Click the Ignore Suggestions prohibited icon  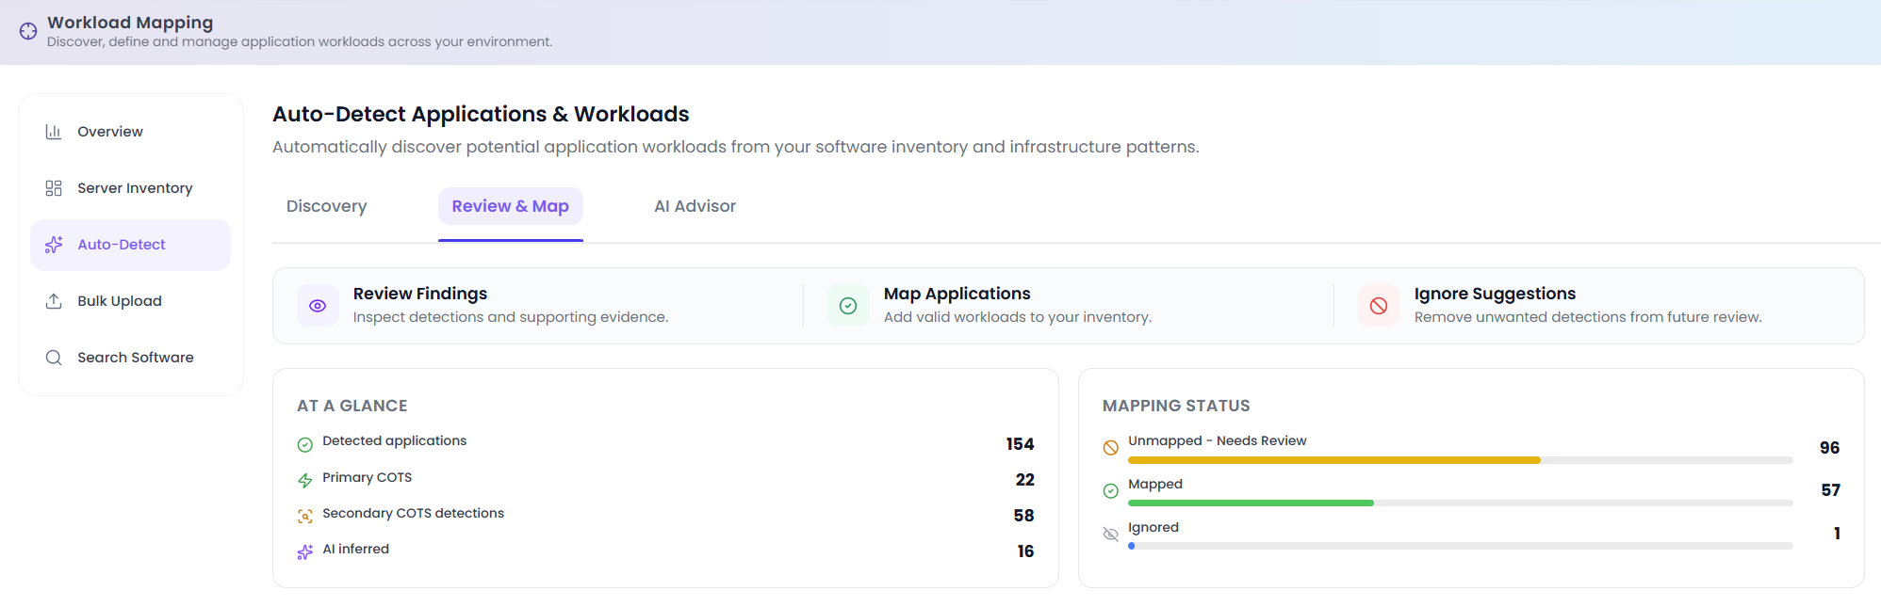tap(1379, 306)
